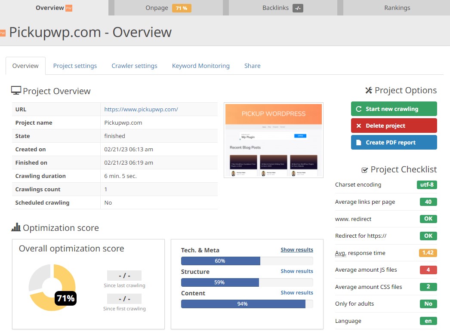Click the OK badge for www. redirect
The width and height of the screenshot is (450, 331).
[x=428, y=219]
